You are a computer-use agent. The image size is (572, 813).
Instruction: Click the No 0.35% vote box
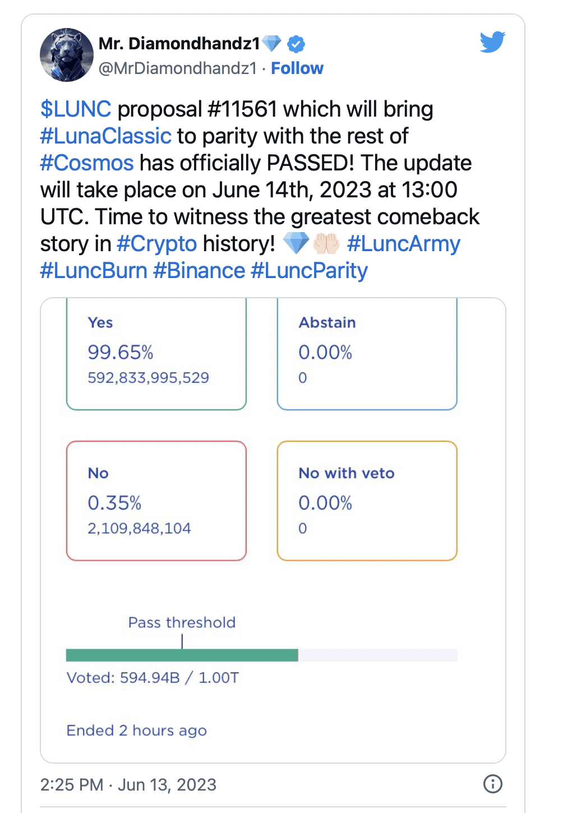coord(156,501)
